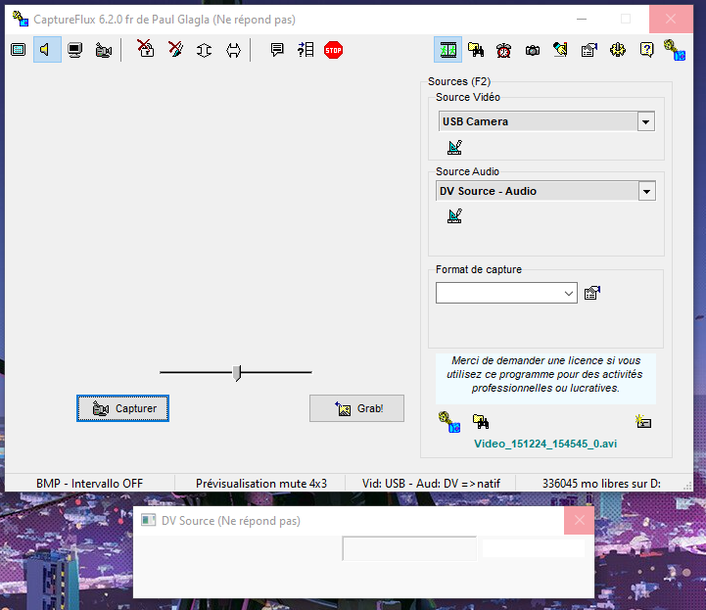Viewport: 706px width, 610px height.
Task: Click the CaptureFlux title bar app icon
Action: point(21,19)
